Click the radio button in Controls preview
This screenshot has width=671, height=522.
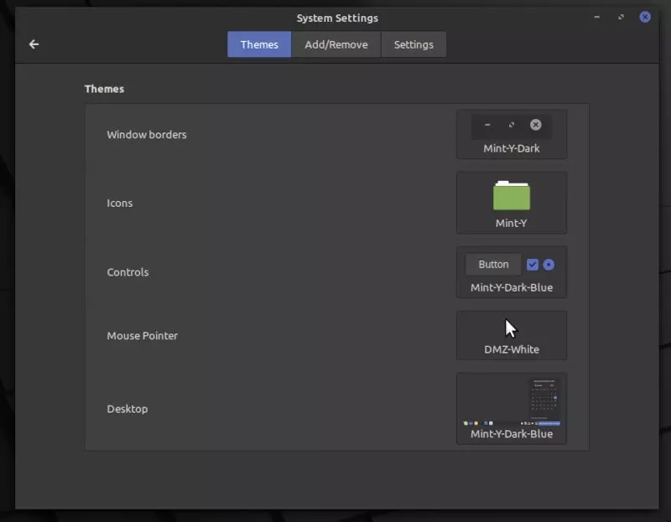coord(549,265)
